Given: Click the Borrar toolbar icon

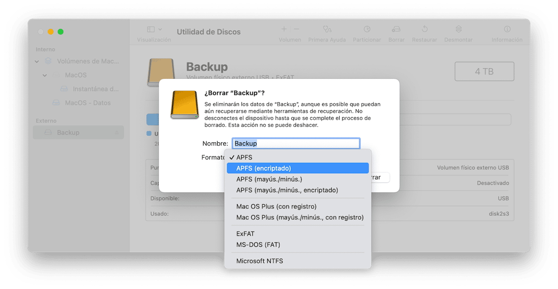Looking at the screenshot, I should tap(396, 29).
